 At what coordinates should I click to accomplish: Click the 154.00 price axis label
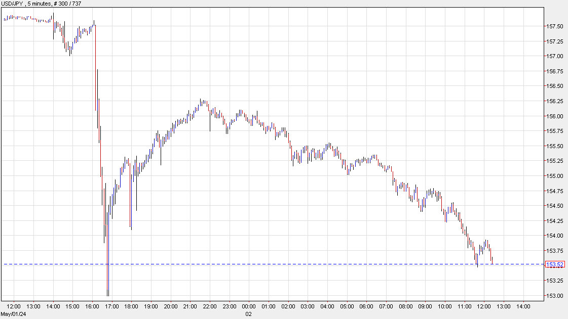tap(555, 235)
